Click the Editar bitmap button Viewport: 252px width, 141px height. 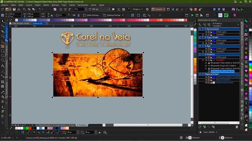point(91,15)
